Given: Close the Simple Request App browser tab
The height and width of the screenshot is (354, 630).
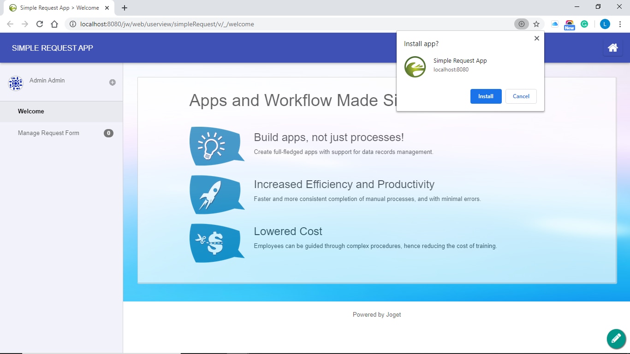Looking at the screenshot, I should tap(107, 8).
